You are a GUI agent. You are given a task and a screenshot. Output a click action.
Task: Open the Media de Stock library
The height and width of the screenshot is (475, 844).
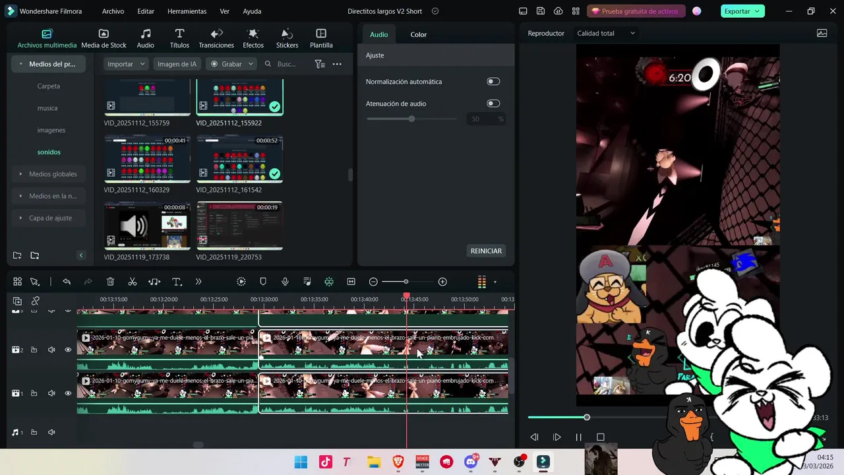click(104, 39)
